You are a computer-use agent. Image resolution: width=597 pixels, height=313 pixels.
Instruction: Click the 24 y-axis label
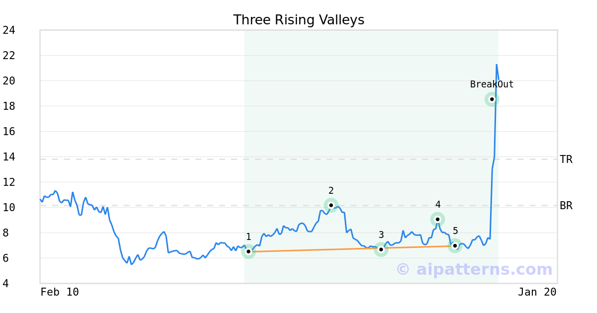(x=9, y=30)
